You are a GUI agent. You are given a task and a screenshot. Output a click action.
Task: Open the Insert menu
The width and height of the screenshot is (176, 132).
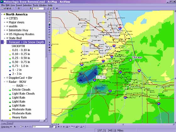click(x=19, y=5)
